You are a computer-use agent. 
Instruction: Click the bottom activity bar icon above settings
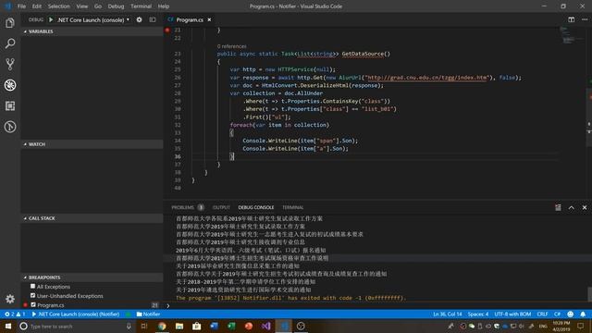pos(10,127)
